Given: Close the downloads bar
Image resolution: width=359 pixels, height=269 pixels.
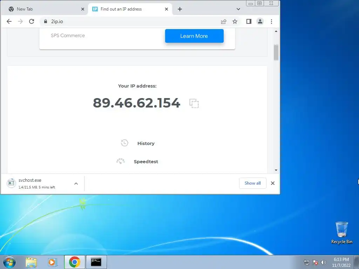Looking at the screenshot, I should coord(273,183).
